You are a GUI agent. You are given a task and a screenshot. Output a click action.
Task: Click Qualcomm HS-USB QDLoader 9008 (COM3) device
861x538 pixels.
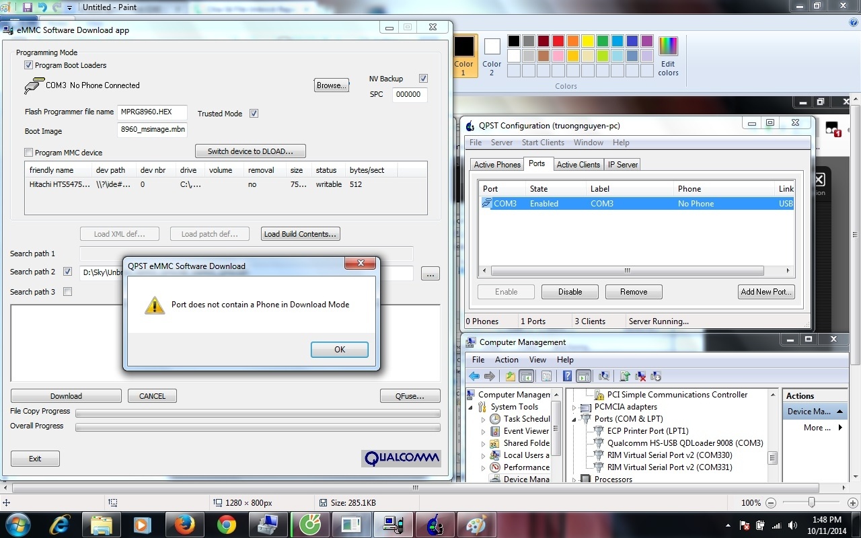point(685,443)
